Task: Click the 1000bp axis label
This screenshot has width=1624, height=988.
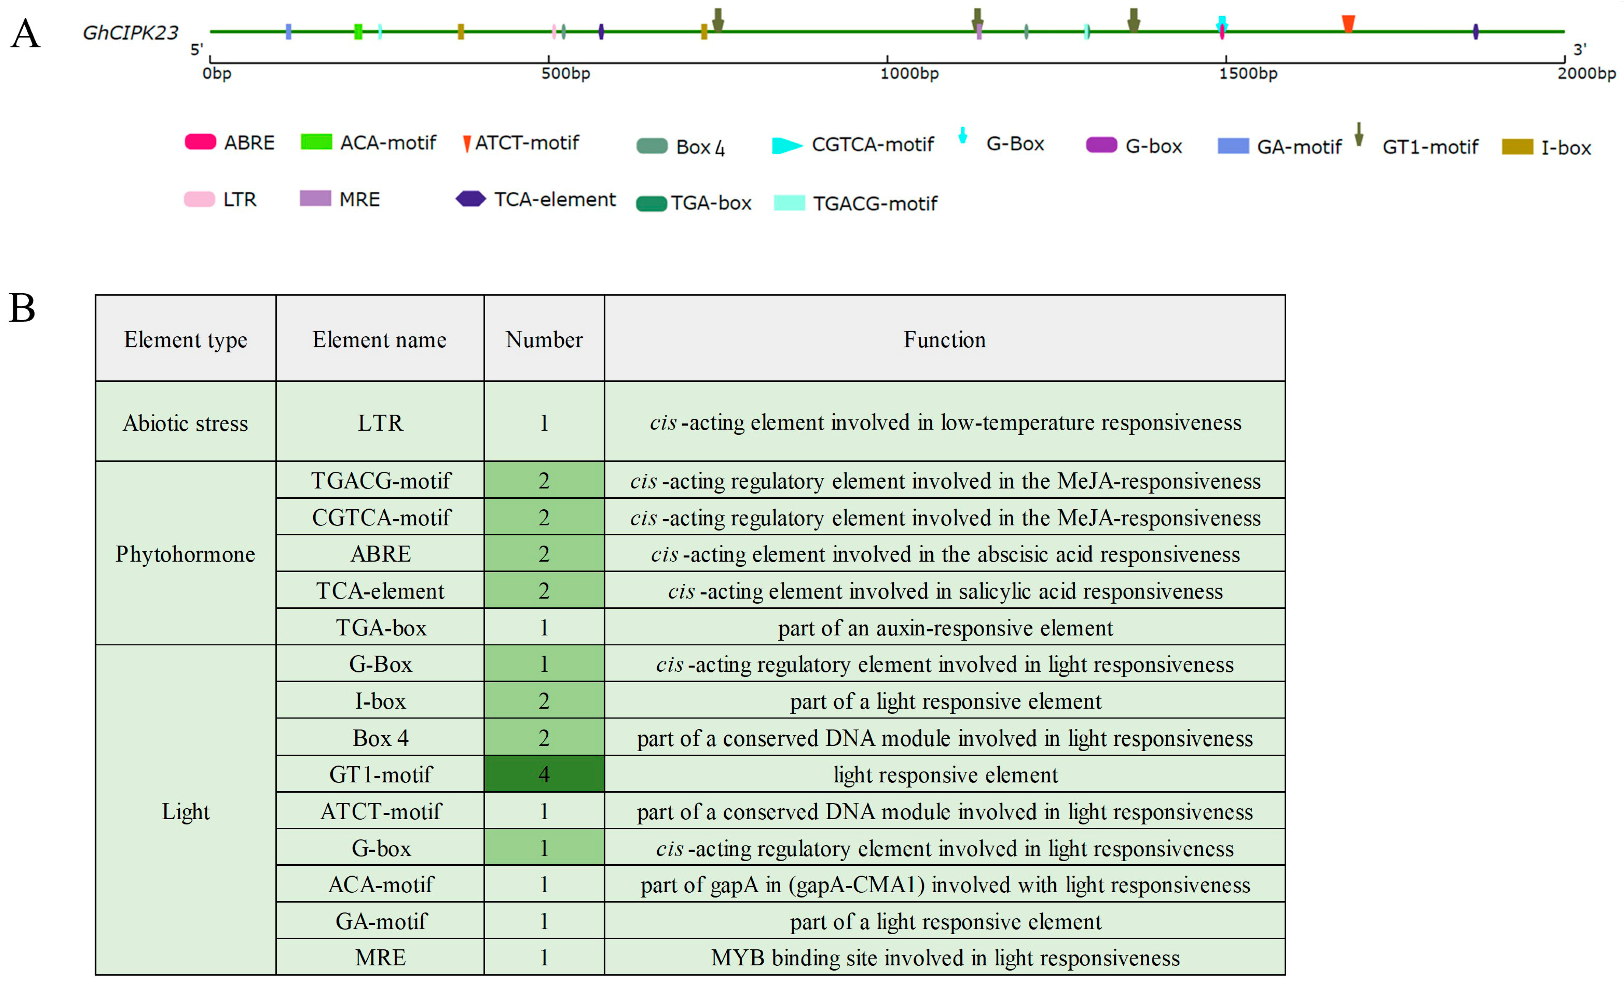Action: [x=909, y=73]
